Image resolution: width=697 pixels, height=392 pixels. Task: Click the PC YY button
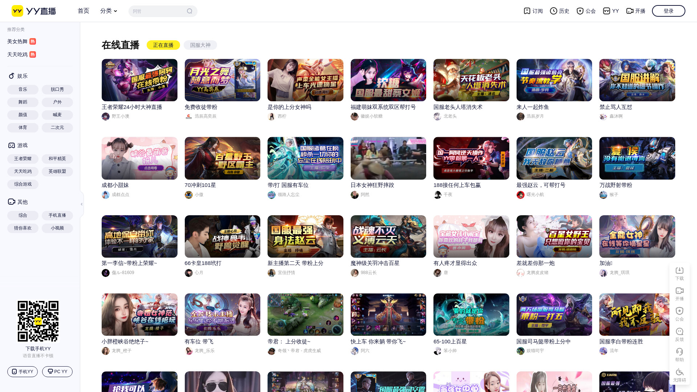point(57,372)
